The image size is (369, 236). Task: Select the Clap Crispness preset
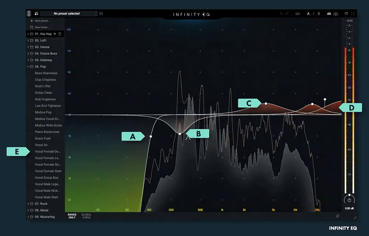tap(45, 80)
